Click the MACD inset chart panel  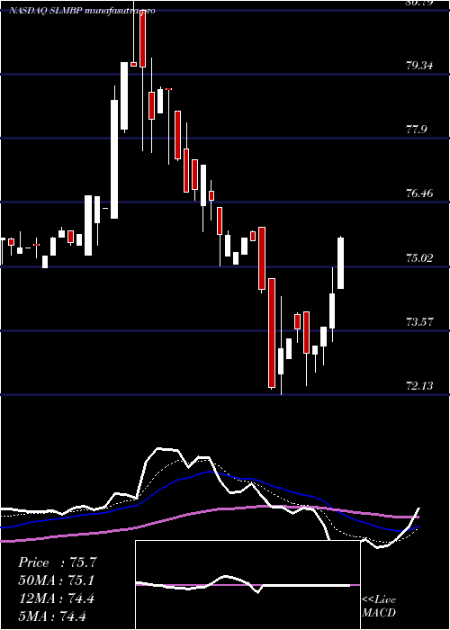[x=247, y=585]
